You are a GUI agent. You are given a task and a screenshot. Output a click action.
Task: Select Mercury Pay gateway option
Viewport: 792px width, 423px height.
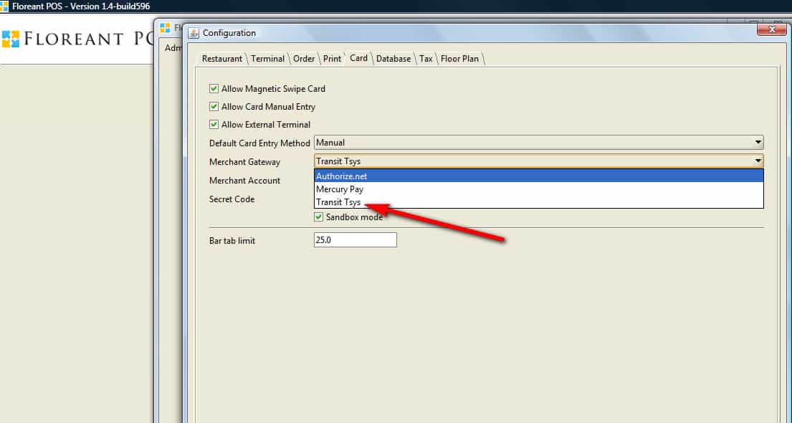pos(538,189)
